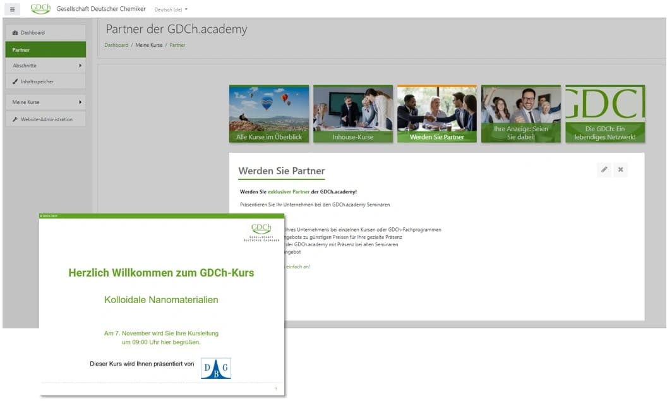Image resolution: width=672 pixels, height=401 pixels.
Task: Open Website-Administration in the sidebar
Action: [45, 119]
